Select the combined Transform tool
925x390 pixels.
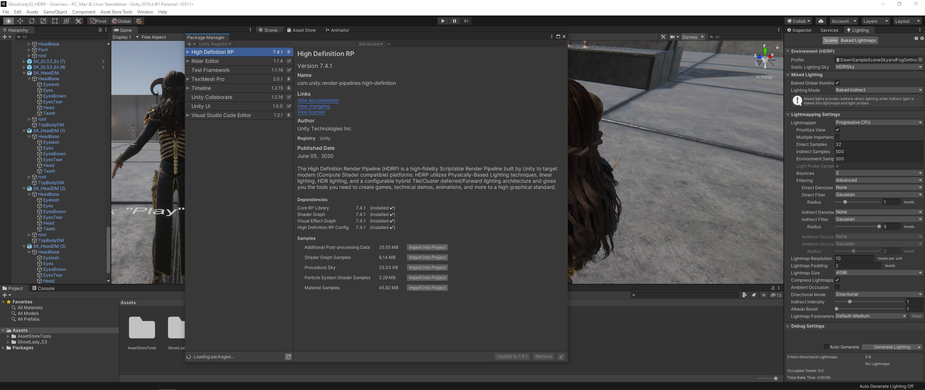tap(66, 21)
